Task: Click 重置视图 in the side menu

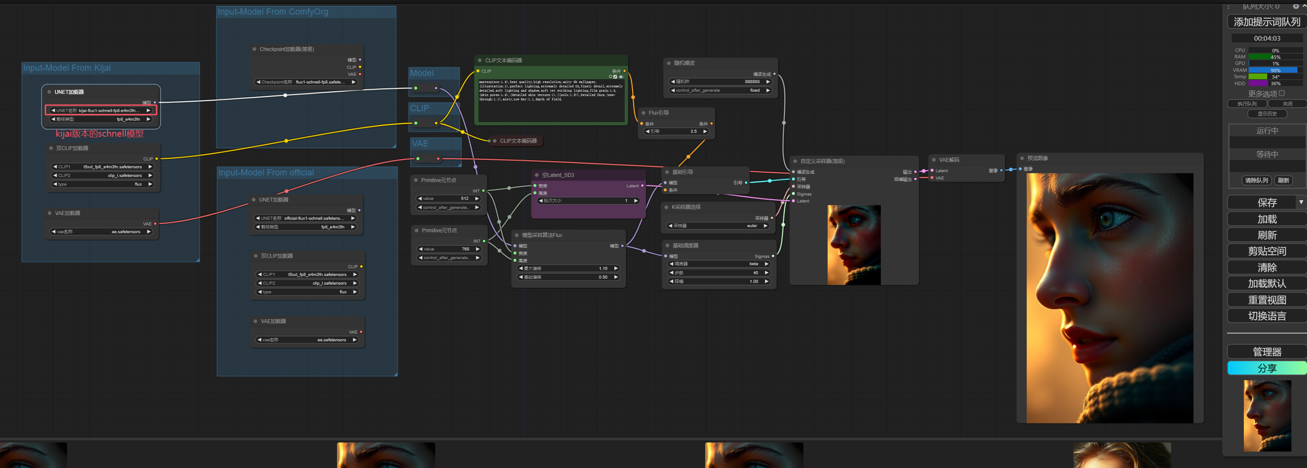Action: coord(1267,300)
